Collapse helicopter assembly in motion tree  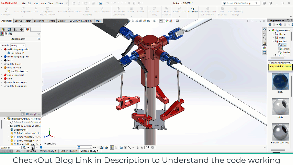5,119
